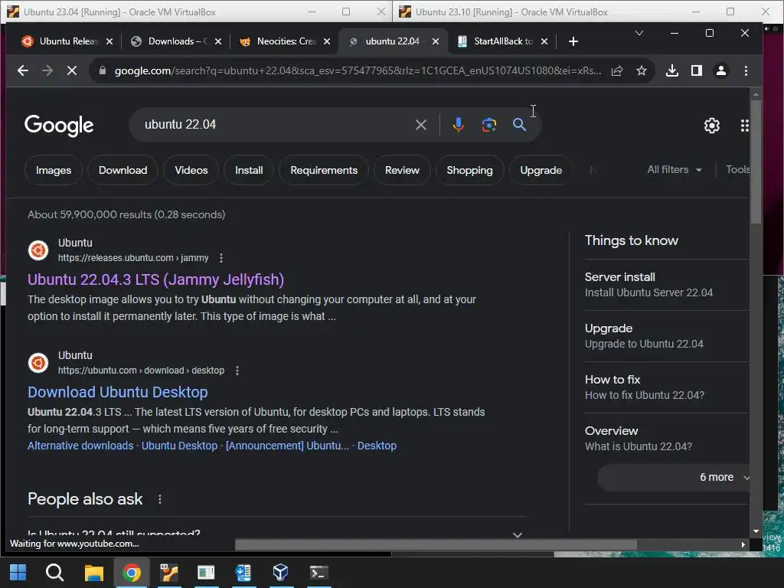This screenshot has height=588, width=784.
Task: Click the Chrome icon in taskbar
Action: click(132, 573)
